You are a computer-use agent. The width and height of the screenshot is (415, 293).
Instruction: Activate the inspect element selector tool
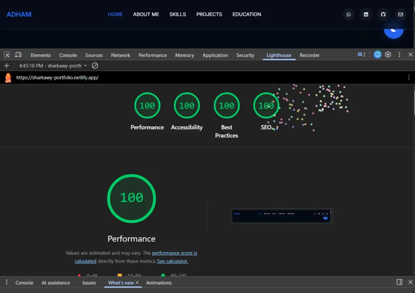pyautogui.click(x=7, y=55)
